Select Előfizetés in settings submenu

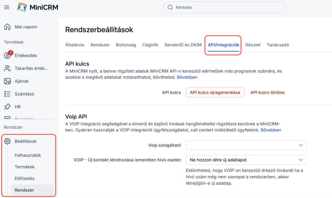tap(25, 178)
